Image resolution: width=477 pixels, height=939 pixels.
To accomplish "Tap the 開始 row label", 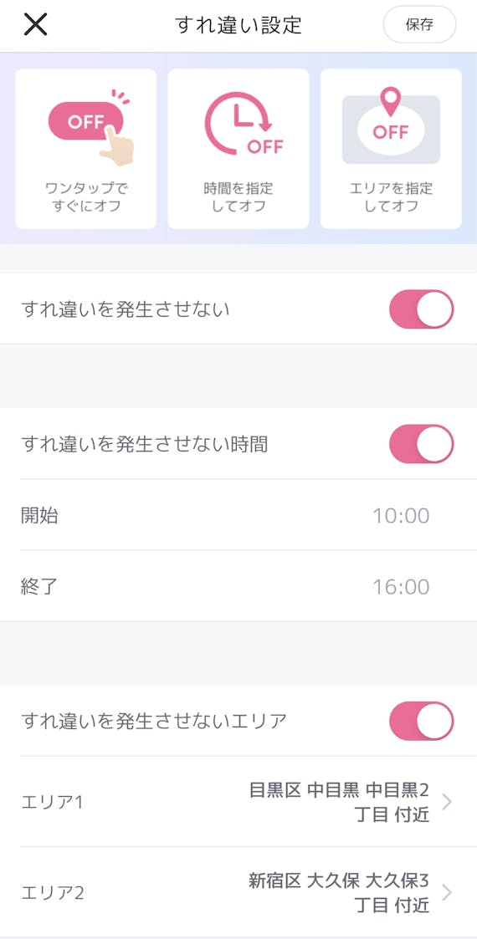I will 39,515.
